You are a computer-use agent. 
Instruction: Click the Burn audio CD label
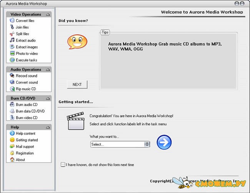[x=27, y=105]
